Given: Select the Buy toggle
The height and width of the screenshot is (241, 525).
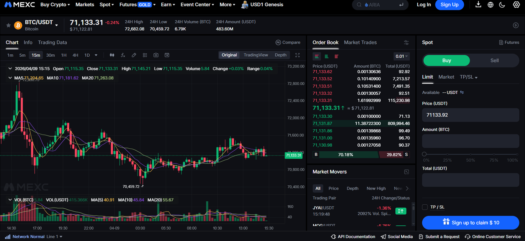Looking at the screenshot, I should tap(447, 60).
